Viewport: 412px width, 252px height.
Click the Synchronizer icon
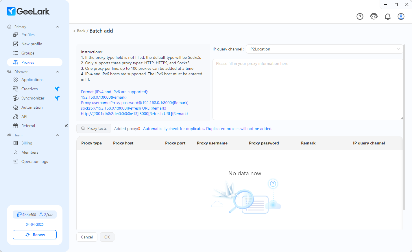coord(16,98)
